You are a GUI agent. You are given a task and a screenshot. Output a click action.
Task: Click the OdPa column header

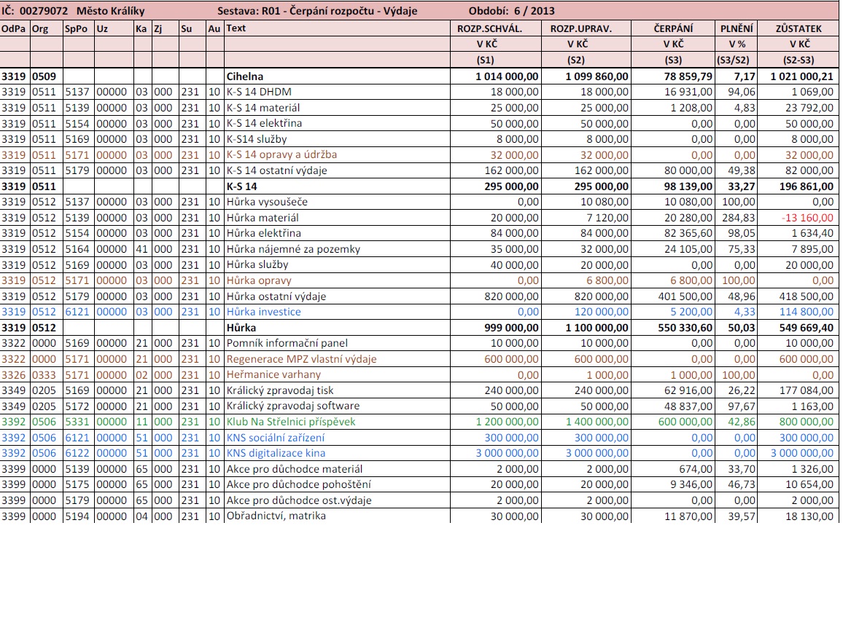(x=14, y=28)
